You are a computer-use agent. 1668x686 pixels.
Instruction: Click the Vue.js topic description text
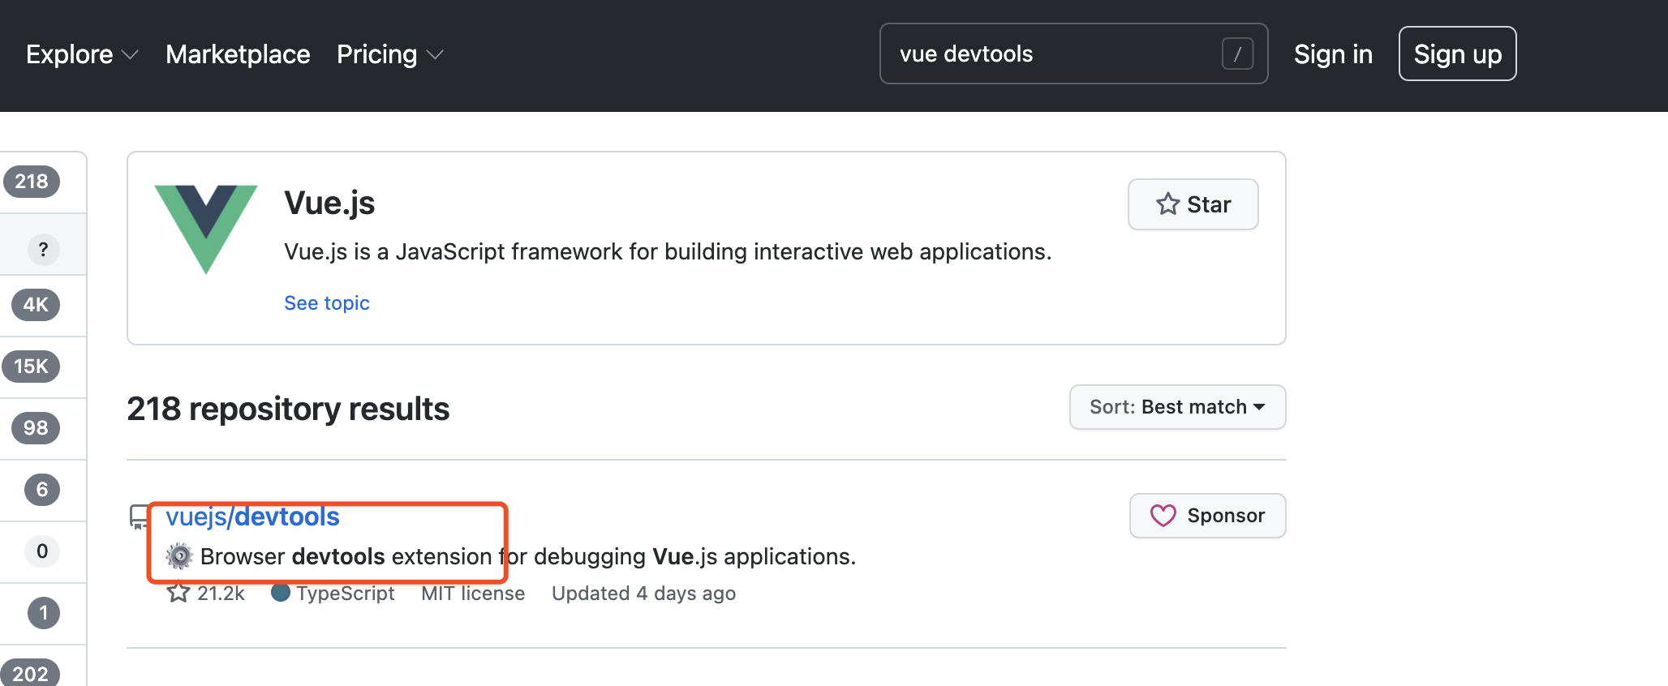click(668, 252)
